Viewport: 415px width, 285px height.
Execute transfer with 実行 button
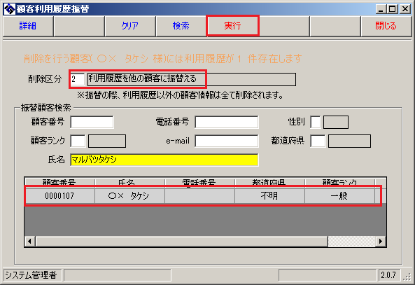point(232,26)
